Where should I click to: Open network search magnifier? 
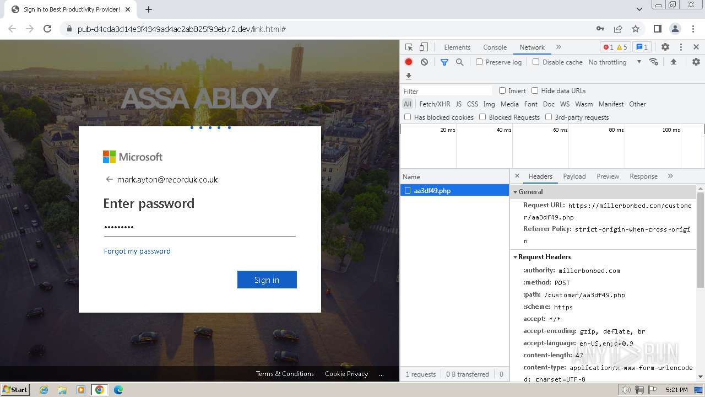pyautogui.click(x=460, y=62)
